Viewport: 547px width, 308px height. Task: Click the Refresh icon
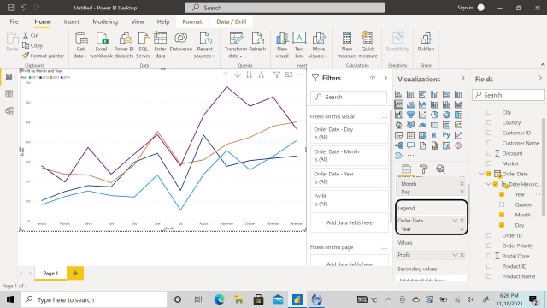click(257, 42)
